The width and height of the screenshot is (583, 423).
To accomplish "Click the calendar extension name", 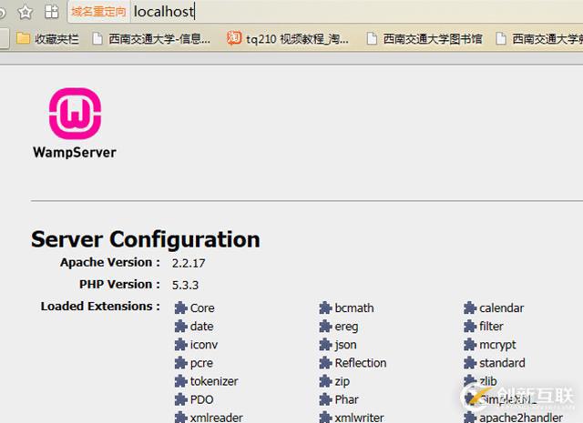I will point(502,307).
